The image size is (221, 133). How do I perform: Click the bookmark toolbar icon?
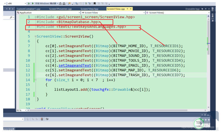click(94, 3)
